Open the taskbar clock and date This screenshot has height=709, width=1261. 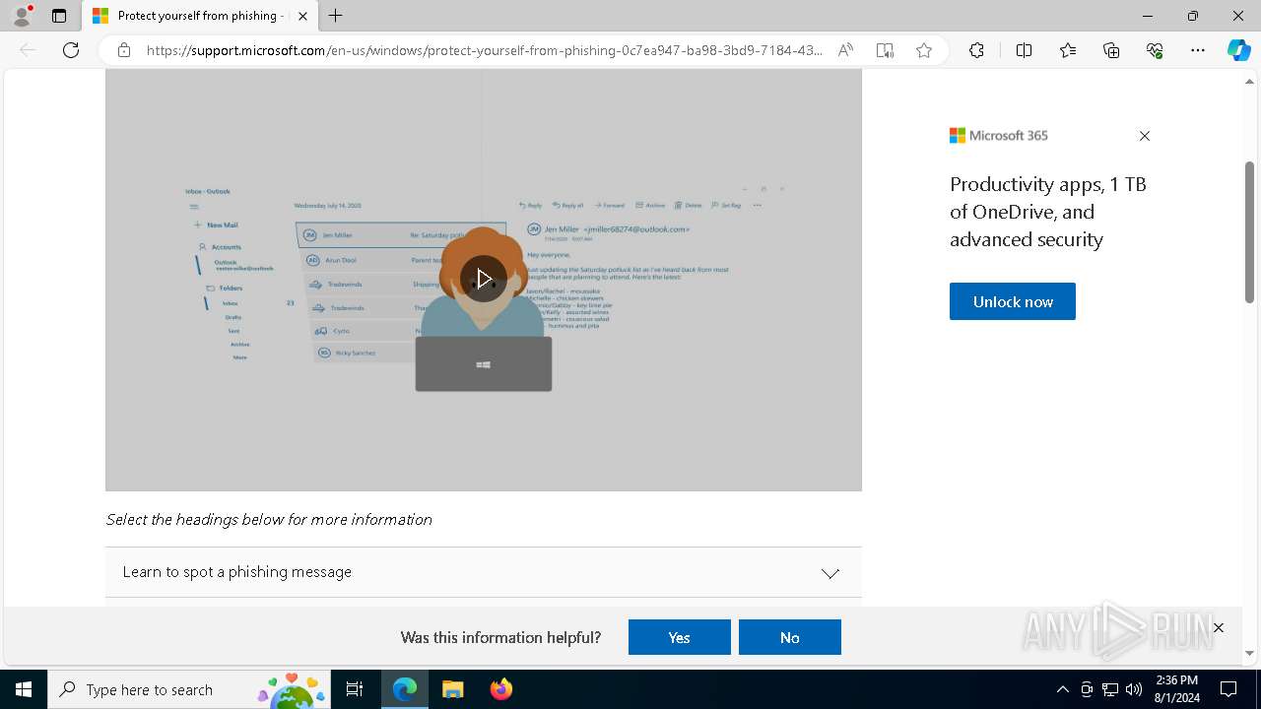(1177, 689)
